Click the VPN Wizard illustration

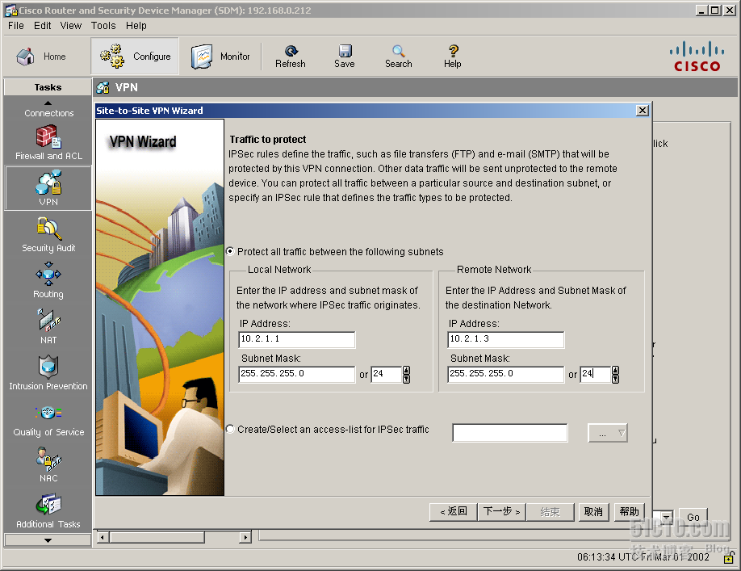[160, 307]
